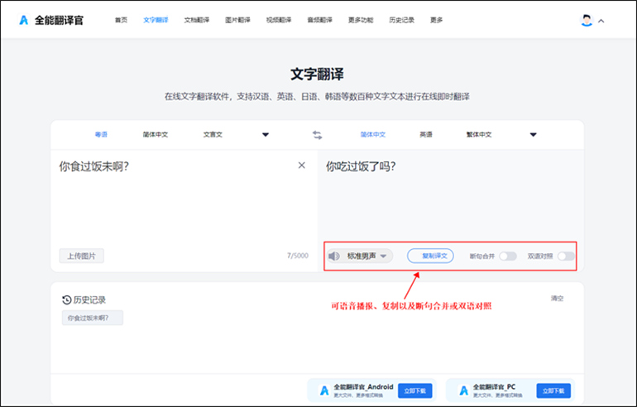Click the 历史记录 clock icon

coord(67,299)
